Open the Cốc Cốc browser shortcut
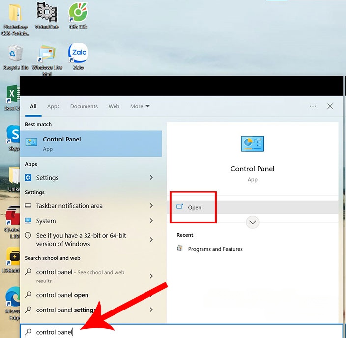 coord(78,17)
